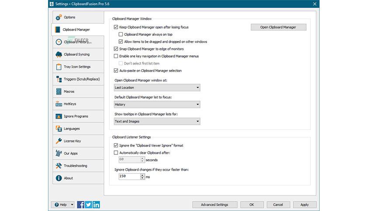Click the 150 ms value field
The width and height of the screenshot is (365, 211).
pyautogui.click(x=129, y=177)
